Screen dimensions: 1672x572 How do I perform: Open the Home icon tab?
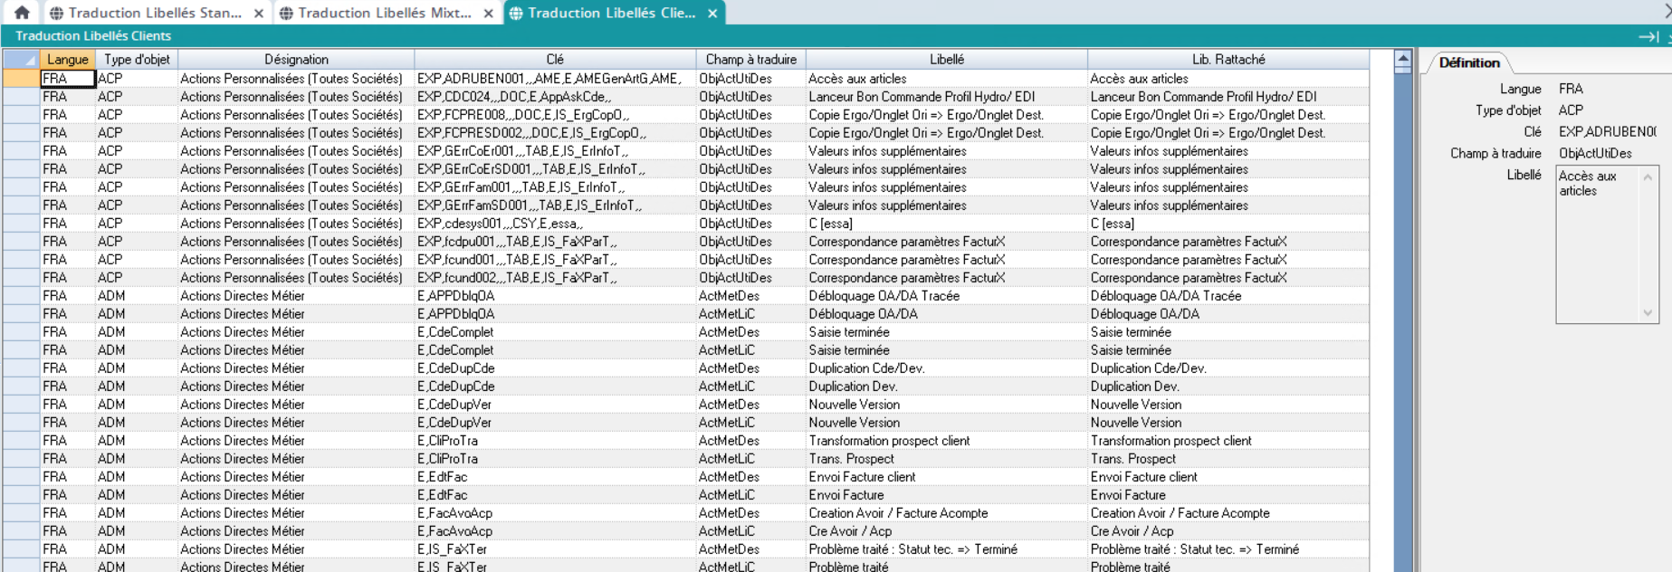22,13
